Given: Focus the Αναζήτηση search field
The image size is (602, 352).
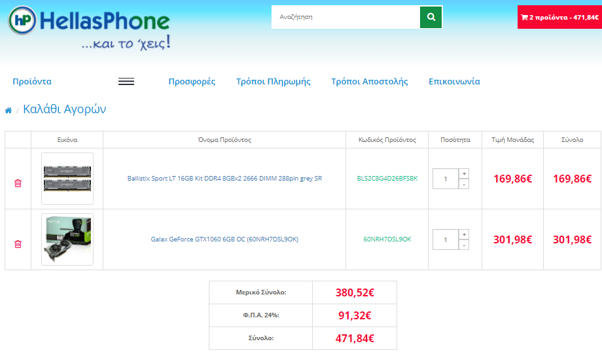Looking at the screenshot, I should tap(345, 17).
